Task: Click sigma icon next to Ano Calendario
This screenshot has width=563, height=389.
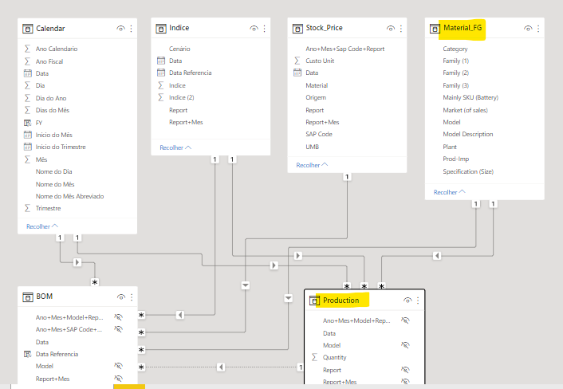Action: [x=27, y=49]
